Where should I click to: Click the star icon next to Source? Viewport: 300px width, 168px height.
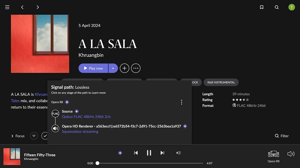click(77, 111)
